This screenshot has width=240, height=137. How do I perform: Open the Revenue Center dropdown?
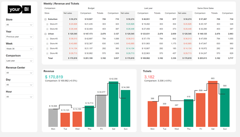point(20,73)
